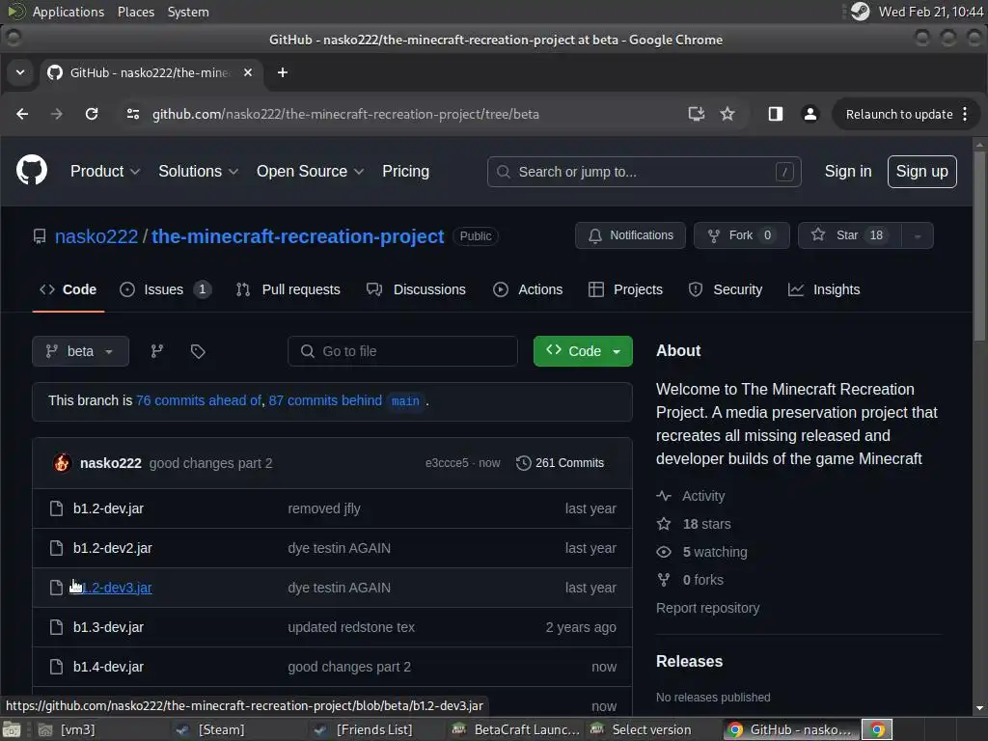Click the Notifications button
The height and width of the screenshot is (741, 988).
[x=630, y=235]
